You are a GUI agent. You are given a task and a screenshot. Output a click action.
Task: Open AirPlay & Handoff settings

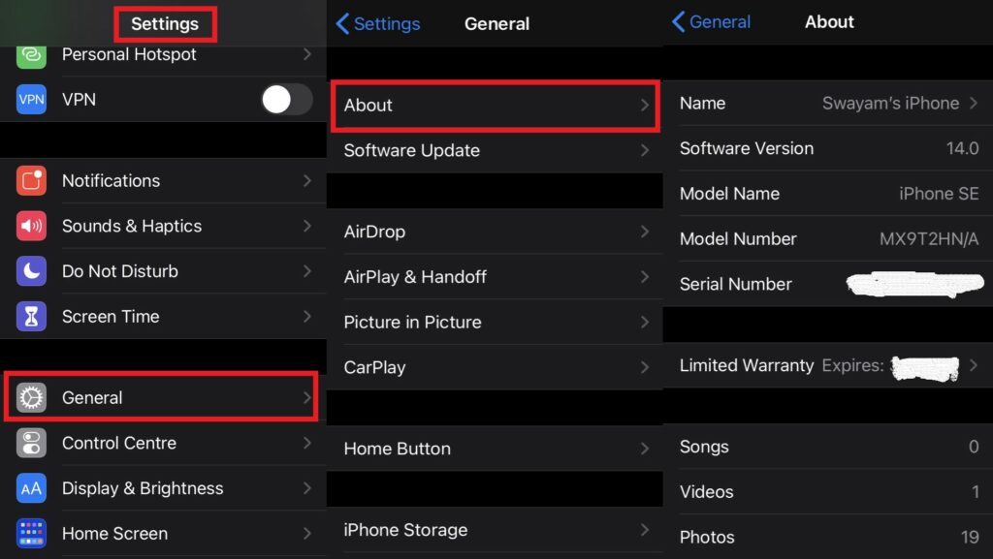pyautogui.click(x=495, y=277)
